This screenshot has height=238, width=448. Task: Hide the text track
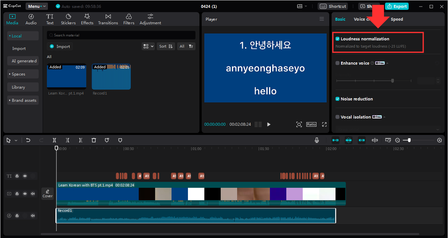tap(25, 176)
